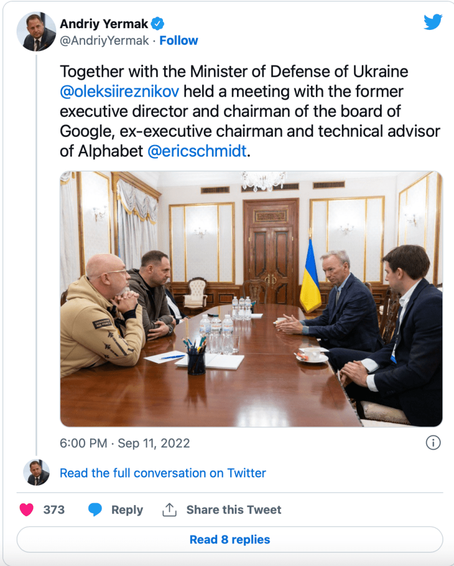Click the Twitter bird logo
454x566 pixels.
click(433, 22)
